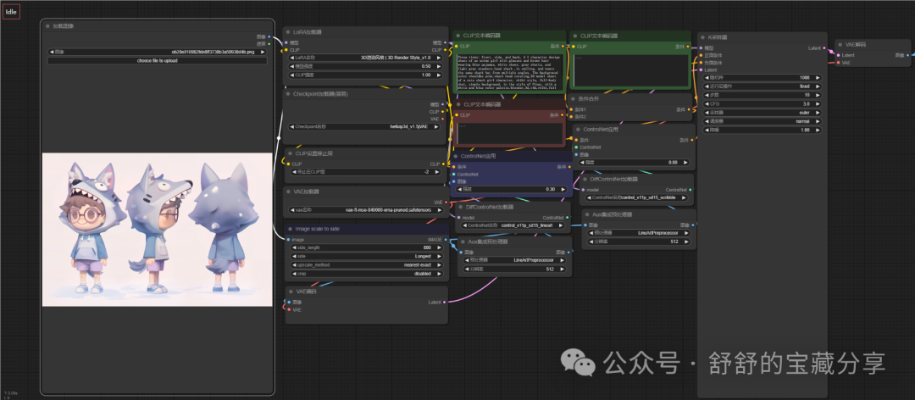Viewport: 915px width, 400px height.
Task: Collapse Checkpoint加载器(简易) with its title dot
Action: tap(288, 93)
